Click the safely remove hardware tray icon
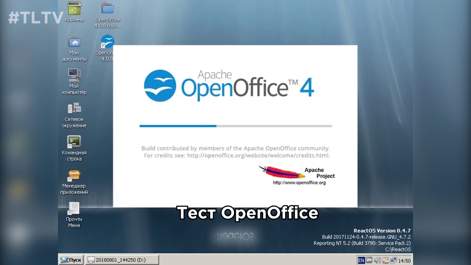 [x=386, y=261]
